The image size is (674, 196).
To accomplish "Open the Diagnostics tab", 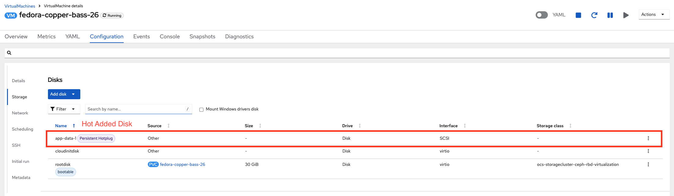I will point(239,37).
